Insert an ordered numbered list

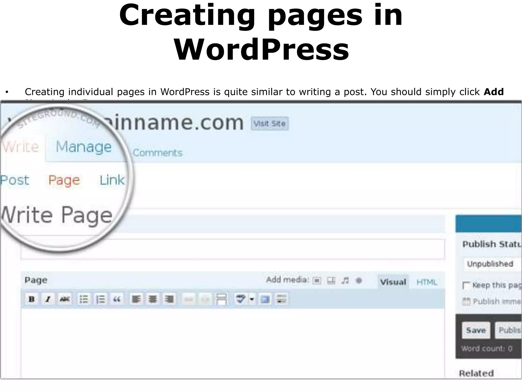[101, 299]
